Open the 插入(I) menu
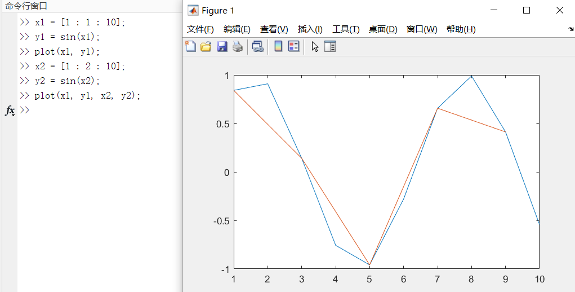Screen dimensions: 575x292 310,29
